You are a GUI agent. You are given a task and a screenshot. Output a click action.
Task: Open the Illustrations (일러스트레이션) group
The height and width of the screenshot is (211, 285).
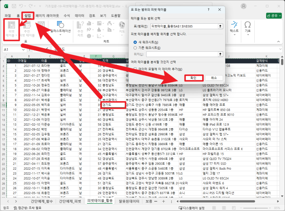[x=61, y=29]
